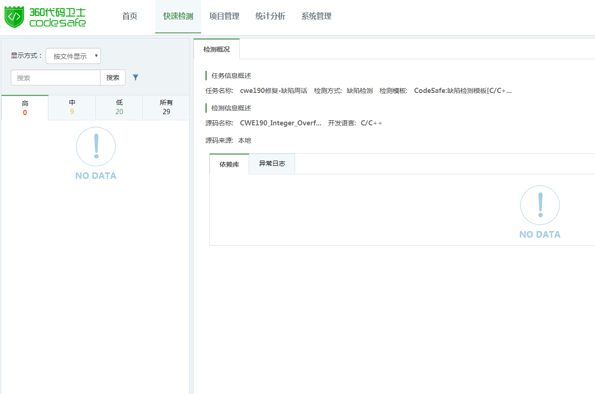The image size is (595, 394).
Task: Switch to the 中 severity tab
Action: (72, 107)
